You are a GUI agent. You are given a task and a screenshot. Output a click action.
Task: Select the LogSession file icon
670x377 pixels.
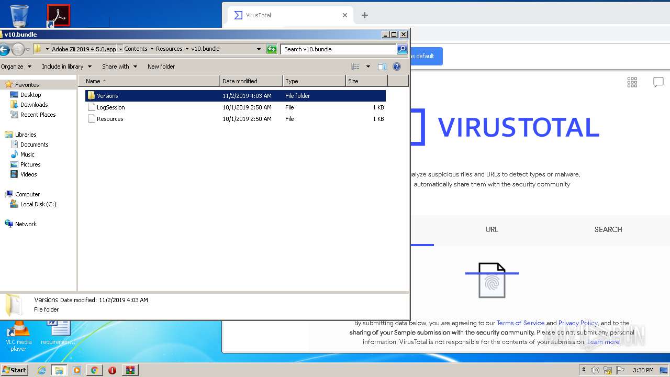(x=92, y=107)
